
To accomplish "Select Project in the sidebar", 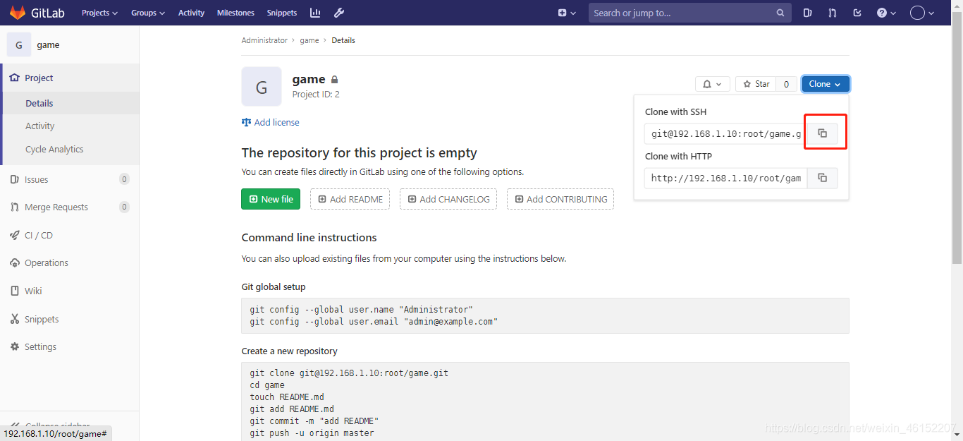I will coord(70,78).
